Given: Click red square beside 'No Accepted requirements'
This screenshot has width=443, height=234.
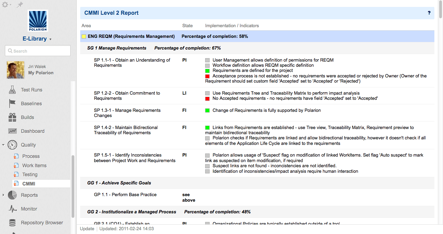Looking at the screenshot, I should pyautogui.click(x=207, y=98).
